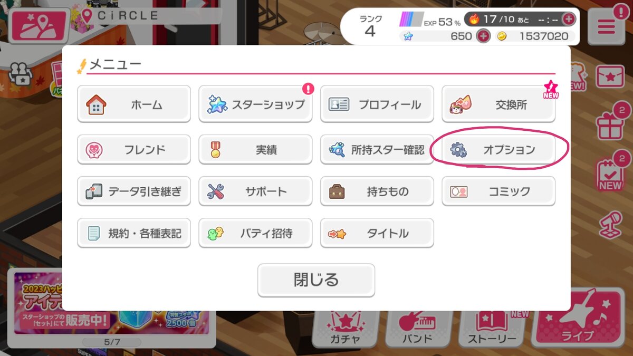Select オプション in the menu

pos(498,150)
